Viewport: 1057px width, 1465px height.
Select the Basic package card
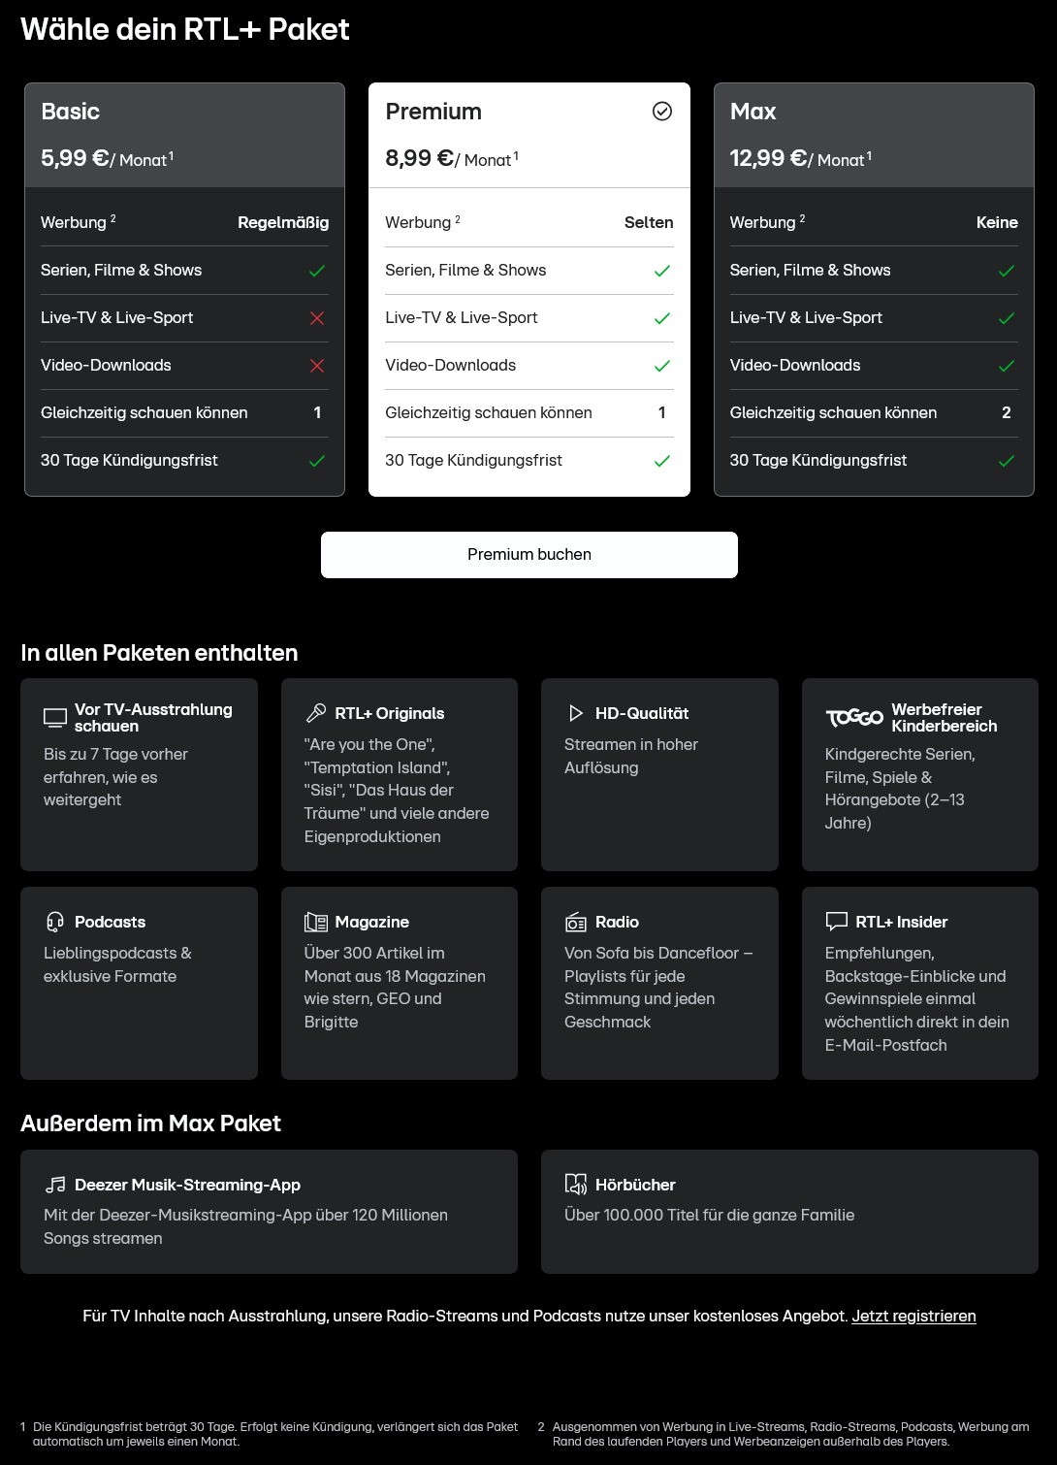tap(184, 136)
